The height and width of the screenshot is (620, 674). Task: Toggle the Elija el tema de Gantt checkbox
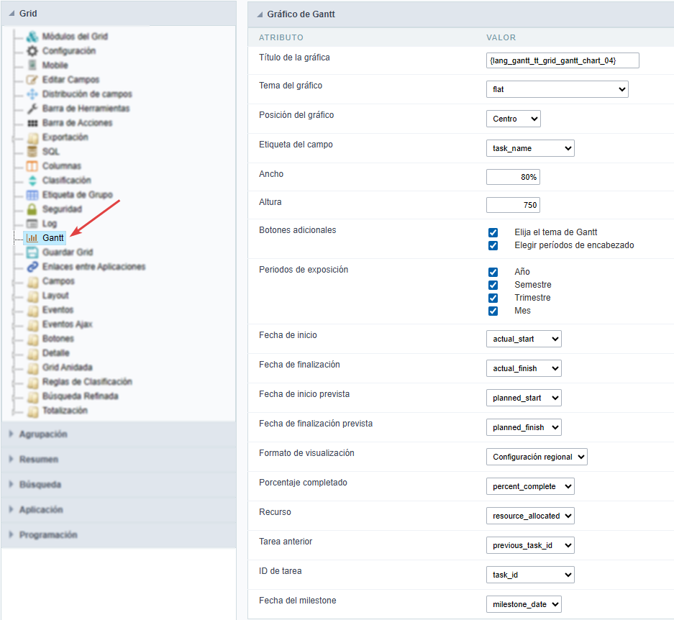tap(493, 232)
